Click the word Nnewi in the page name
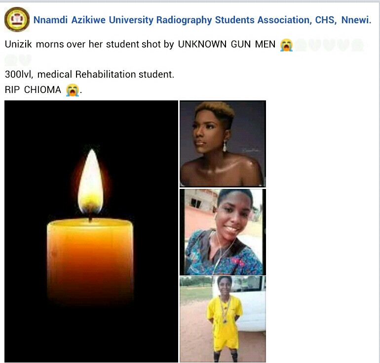Viewport: 380px width, 363px height. 356,20
